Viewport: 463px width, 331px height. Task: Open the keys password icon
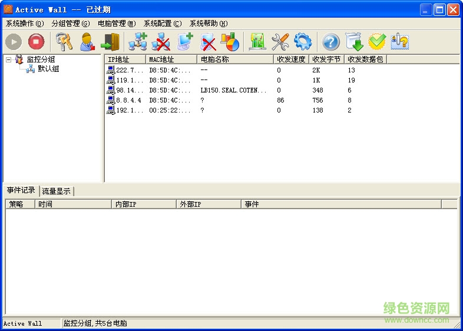(64, 42)
